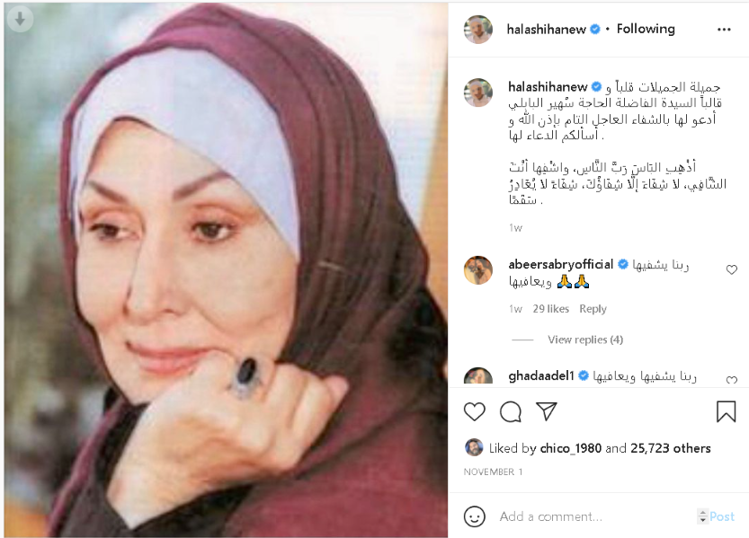Reply to abeersabryofficial's comment
The image size is (749, 538).
point(593,309)
